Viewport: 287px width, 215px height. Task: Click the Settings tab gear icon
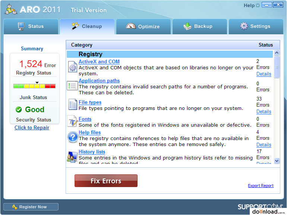pyautogui.click(x=244, y=26)
